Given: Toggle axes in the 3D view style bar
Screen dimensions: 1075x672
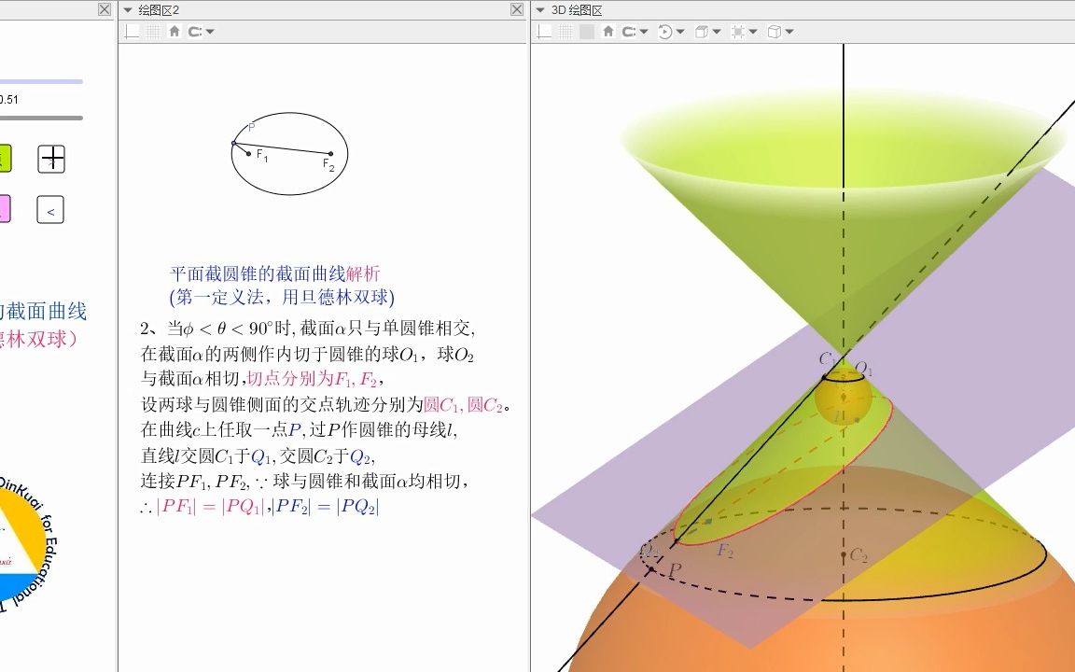Looking at the screenshot, I should click(x=544, y=32).
